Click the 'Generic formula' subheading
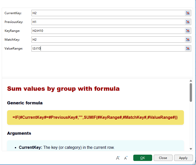This screenshot has height=165, width=196. coord(25,103)
